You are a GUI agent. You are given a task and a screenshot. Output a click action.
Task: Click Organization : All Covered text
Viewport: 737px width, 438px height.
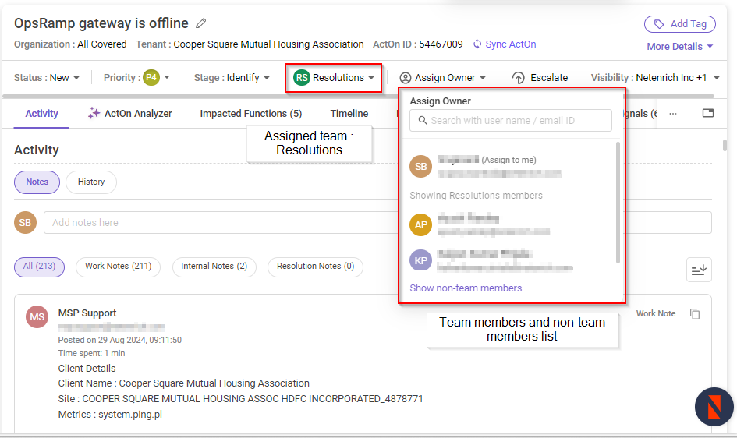click(x=70, y=44)
